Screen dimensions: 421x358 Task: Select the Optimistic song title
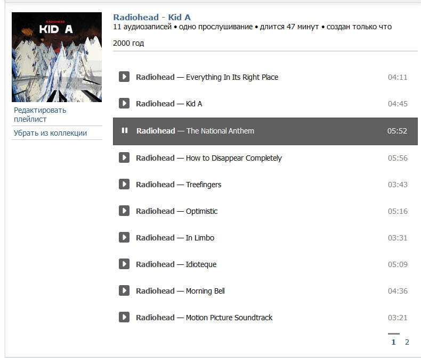(x=201, y=211)
